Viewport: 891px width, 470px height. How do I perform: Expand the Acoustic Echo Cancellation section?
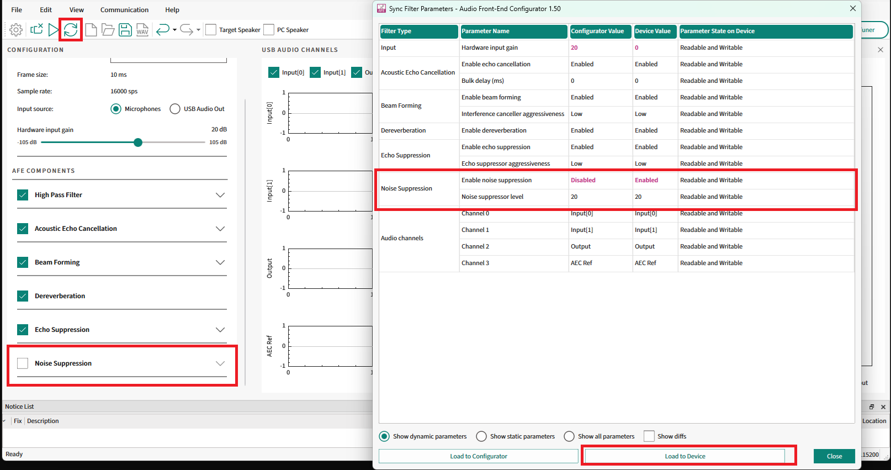pyautogui.click(x=220, y=229)
